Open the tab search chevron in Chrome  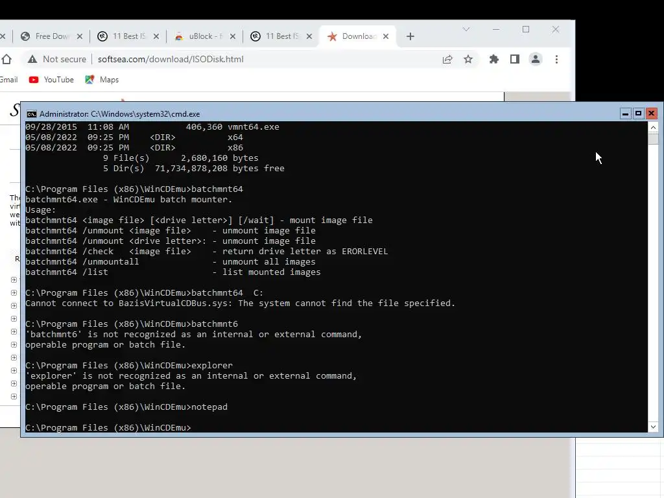point(466,29)
